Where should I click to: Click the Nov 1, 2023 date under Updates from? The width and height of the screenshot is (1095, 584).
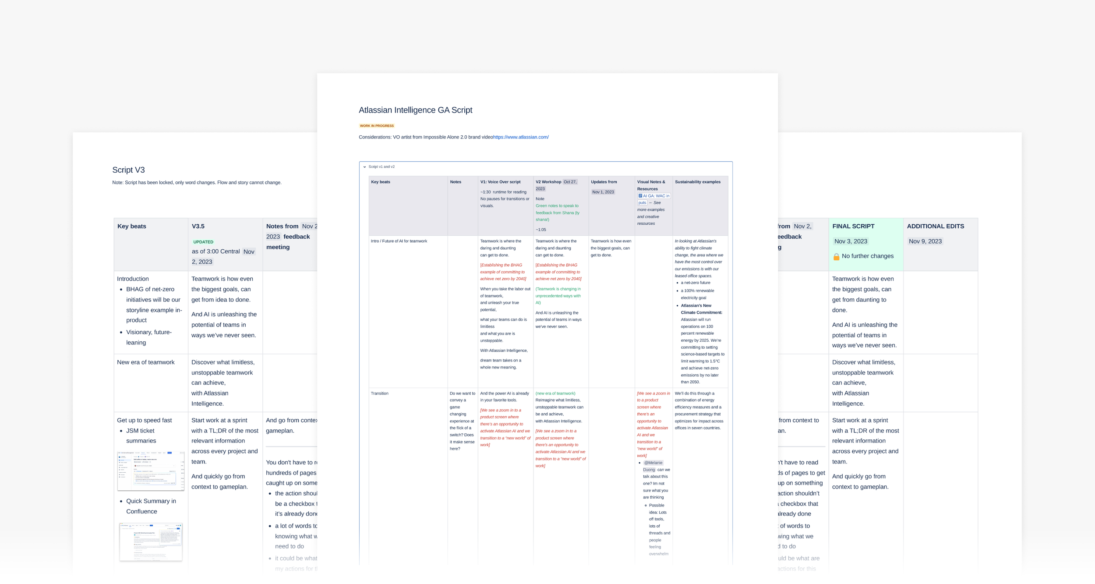pos(603,191)
